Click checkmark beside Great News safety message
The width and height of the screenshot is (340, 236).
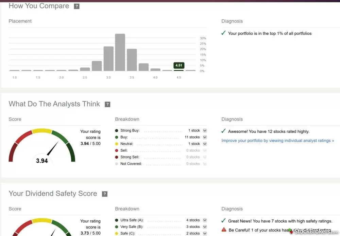pos(223,221)
